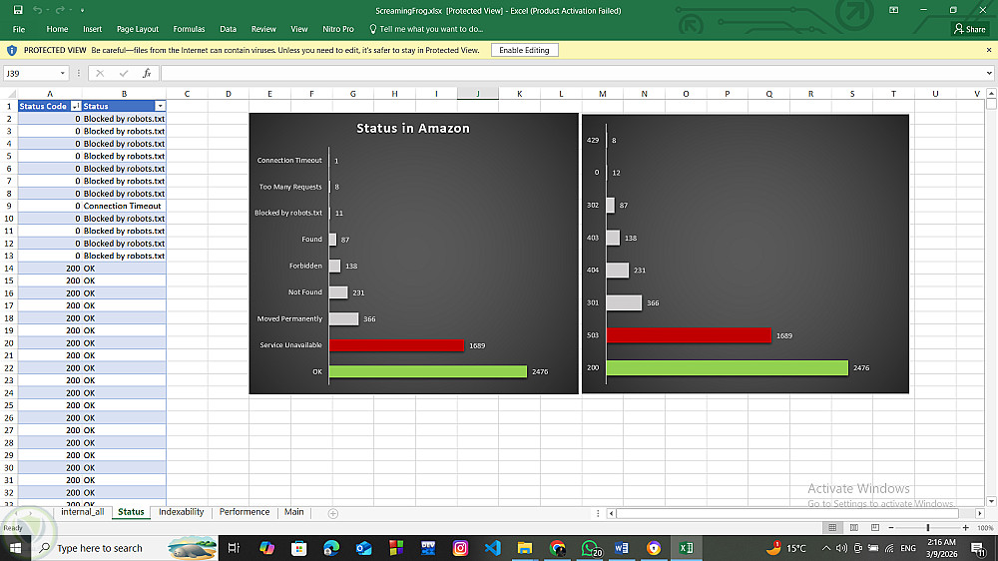The height and width of the screenshot is (561, 998).
Task: Switch to the Indexability sheet
Action: 182,512
